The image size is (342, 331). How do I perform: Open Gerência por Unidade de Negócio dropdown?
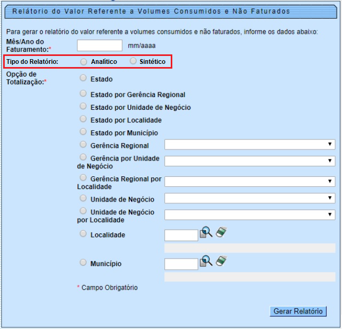(x=250, y=161)
